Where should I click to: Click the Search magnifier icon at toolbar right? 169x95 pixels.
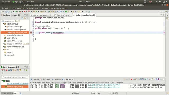[x=161, y=12]
